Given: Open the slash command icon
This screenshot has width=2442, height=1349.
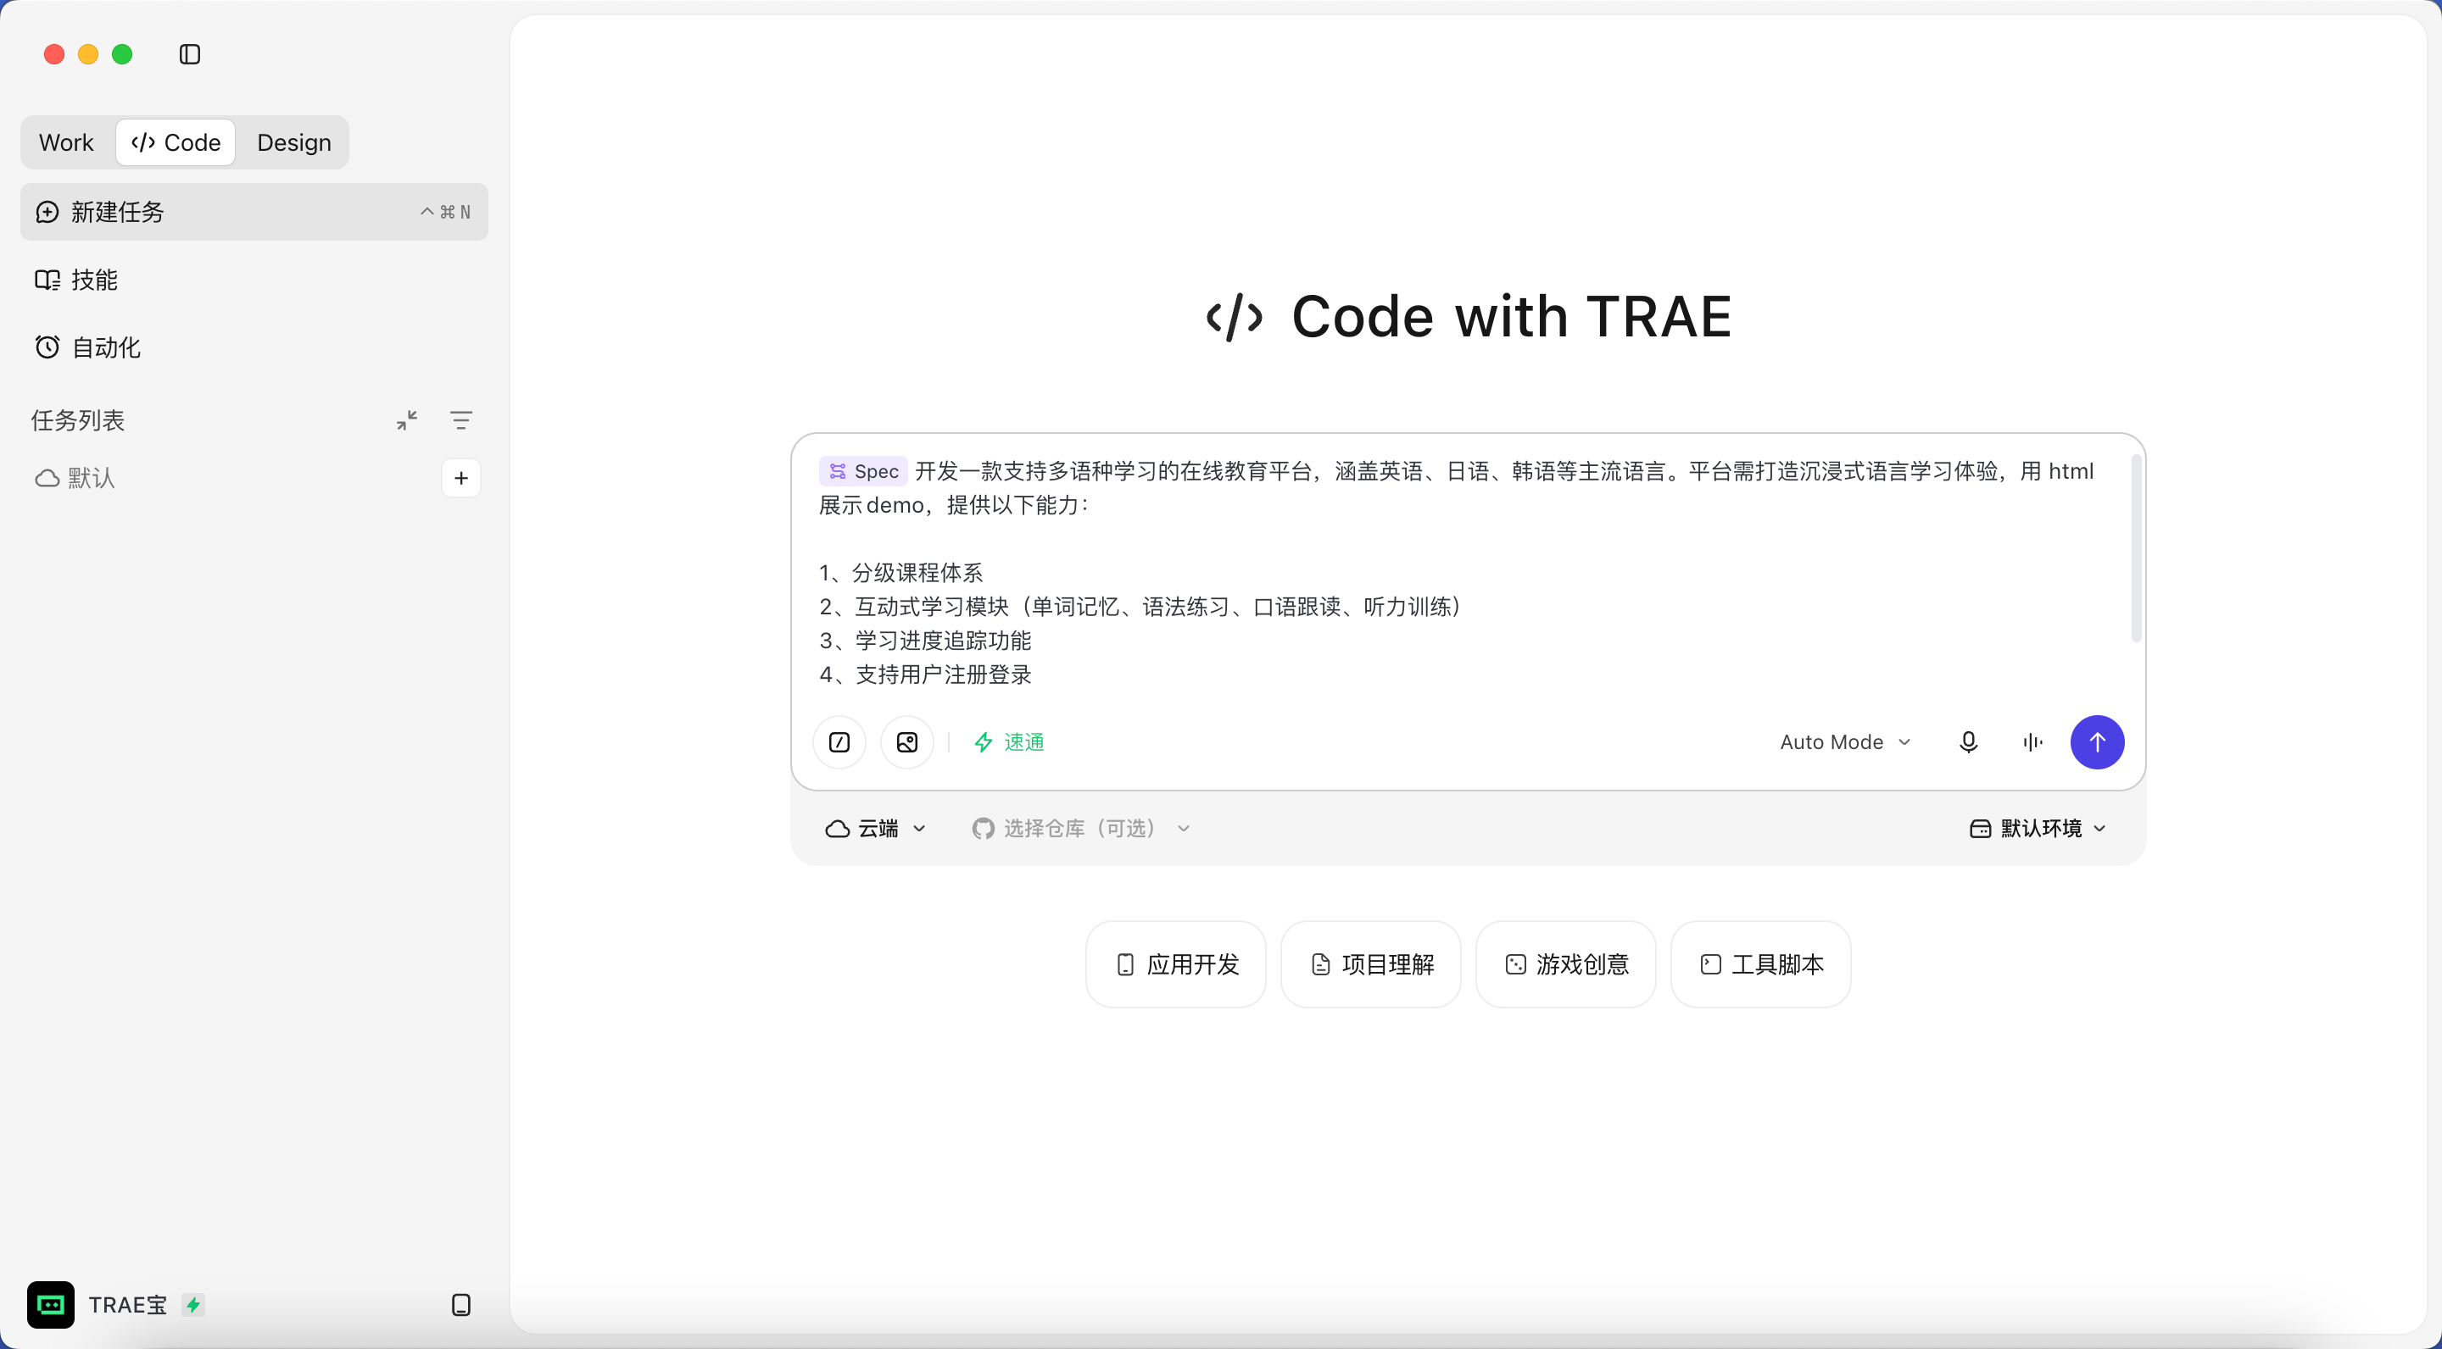Looking at the screenshot, I should pyautogui.click(x=839, y=741).
